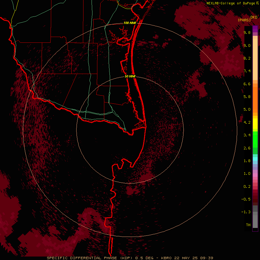The width and height of the screenshot is (260, 260).
Task: Click the 1.8 value on the legend
Action: pos(247,161)
